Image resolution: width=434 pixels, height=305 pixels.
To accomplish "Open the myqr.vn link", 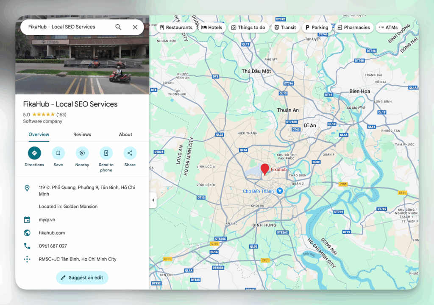I will [x=47, y=220].
